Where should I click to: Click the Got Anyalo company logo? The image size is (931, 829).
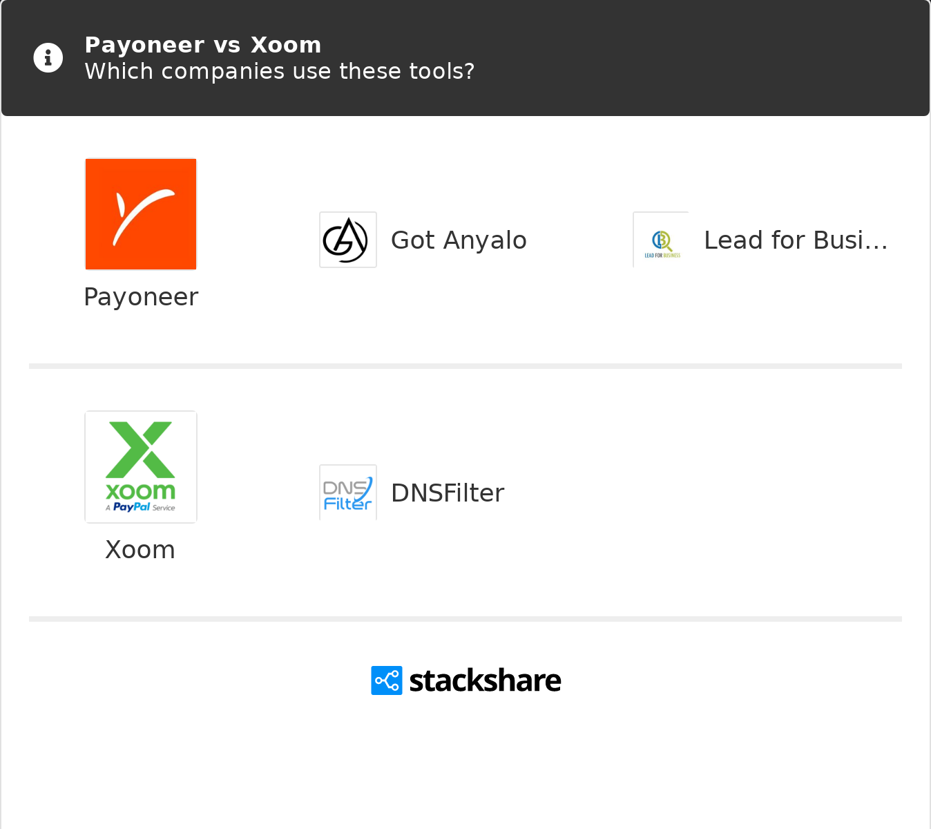348,240
